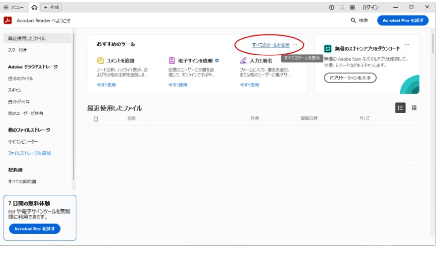The image size is (436, 253).
Task: Click the 作成 create button
Action: coord(52,8)
